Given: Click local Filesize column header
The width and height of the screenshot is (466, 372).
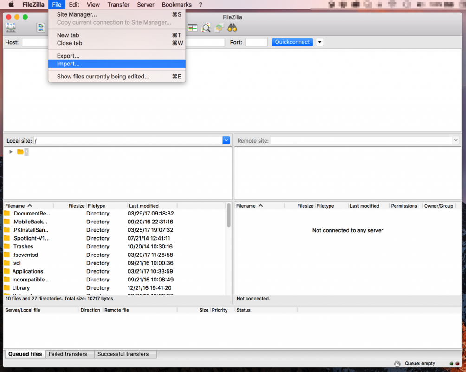Looking at the screenshot, I should click(70, 206).
